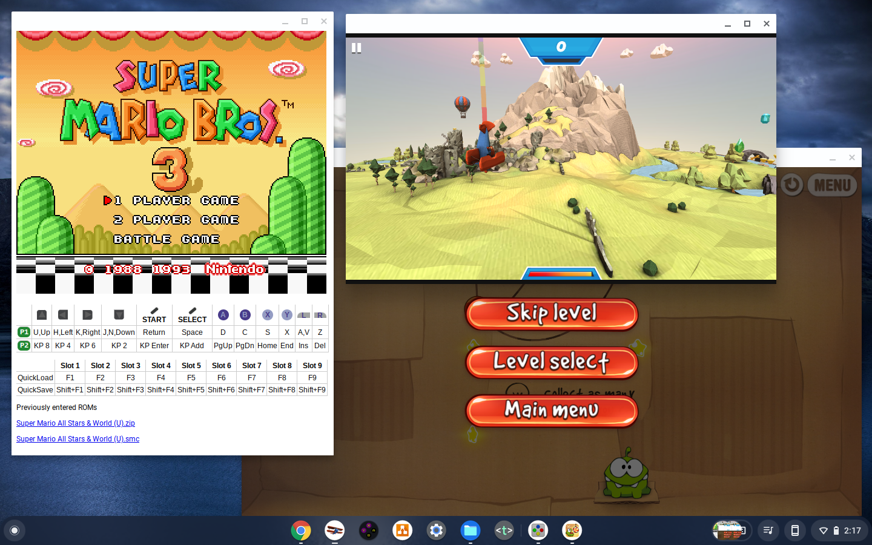
Task: Maximize the Super Mario emulator window
Action: (305, 21)
